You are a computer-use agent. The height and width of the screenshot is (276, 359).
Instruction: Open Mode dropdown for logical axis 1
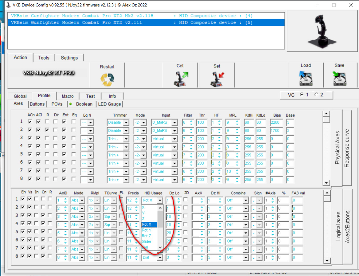[x=82, y=201]
